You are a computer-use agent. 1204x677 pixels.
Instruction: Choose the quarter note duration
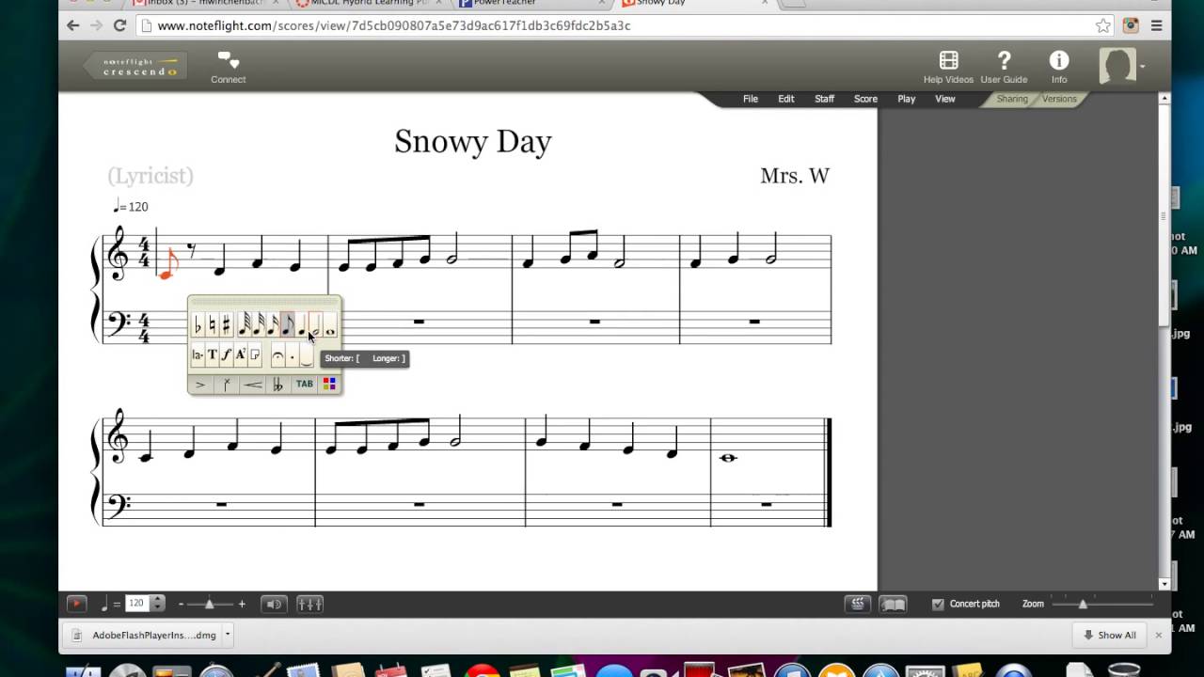(301, 324)
